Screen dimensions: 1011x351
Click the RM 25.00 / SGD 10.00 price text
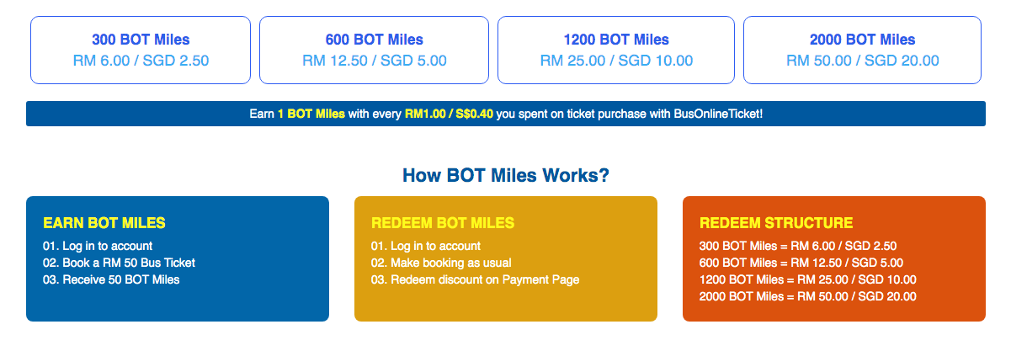tap(616, 61)
